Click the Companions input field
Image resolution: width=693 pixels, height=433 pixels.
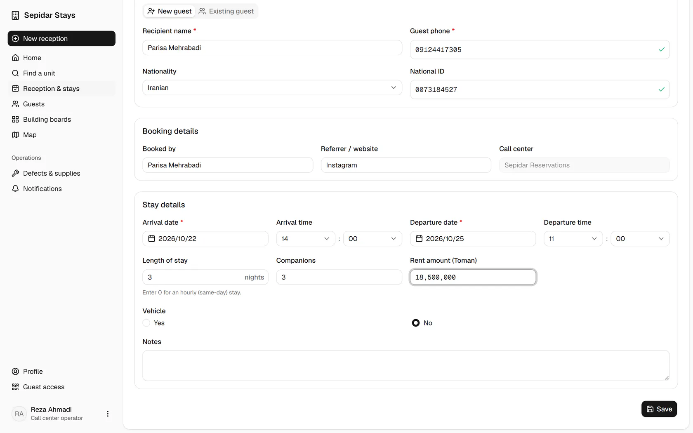(339, 277)
